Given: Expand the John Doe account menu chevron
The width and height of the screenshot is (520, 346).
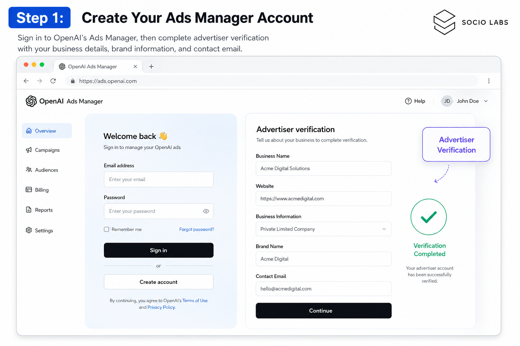Looking at the screenshot, I should tap(486, 101).
